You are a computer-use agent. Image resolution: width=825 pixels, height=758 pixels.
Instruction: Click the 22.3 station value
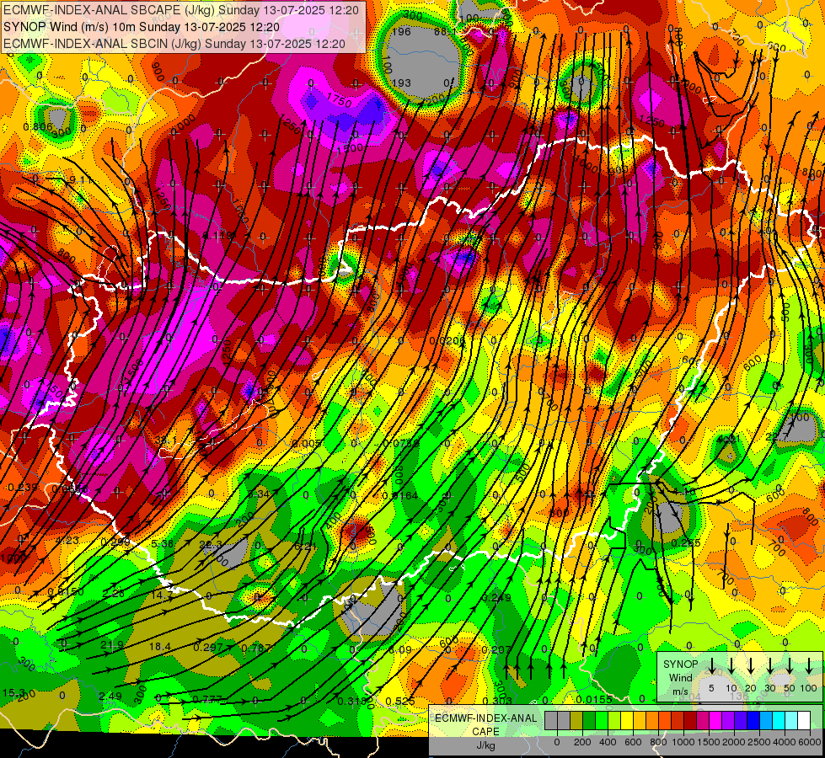pyautogui.click(x=211, y=544)
